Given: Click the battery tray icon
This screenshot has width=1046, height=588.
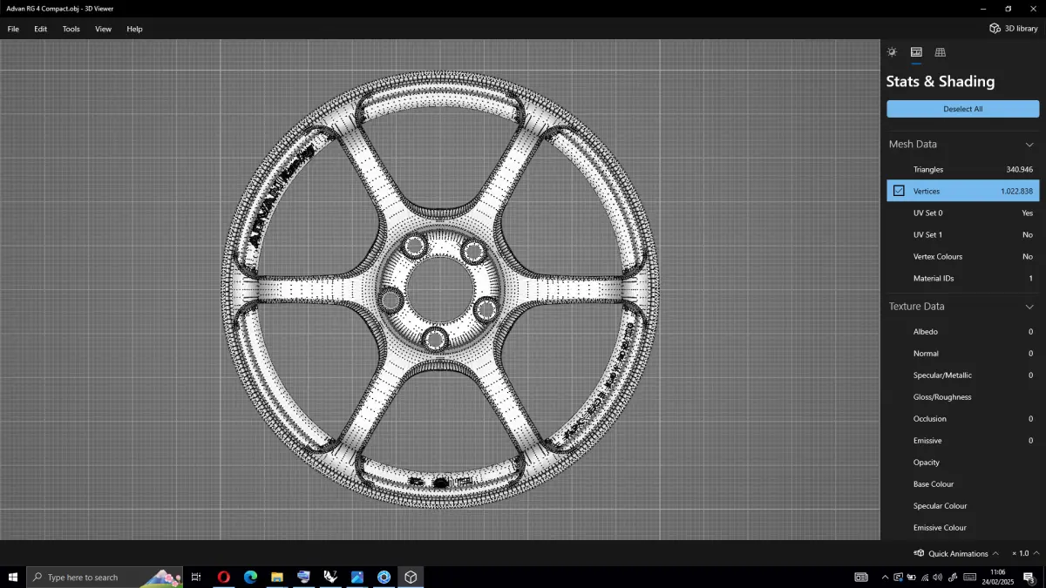Looking at the screenshot, I should (x=911, y=577).
